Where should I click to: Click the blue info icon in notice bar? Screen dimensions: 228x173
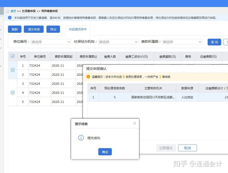(x=10, y=18)
